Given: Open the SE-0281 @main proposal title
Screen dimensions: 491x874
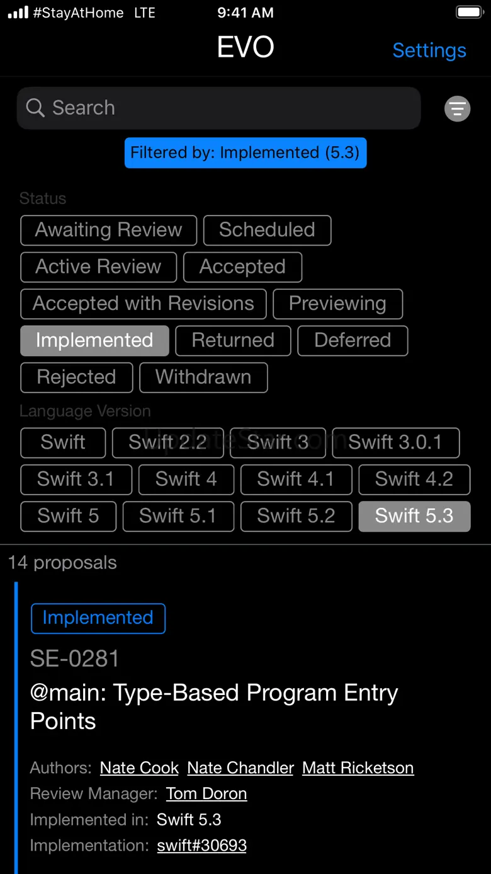Looking at the screenshot, I should point(214,706).
